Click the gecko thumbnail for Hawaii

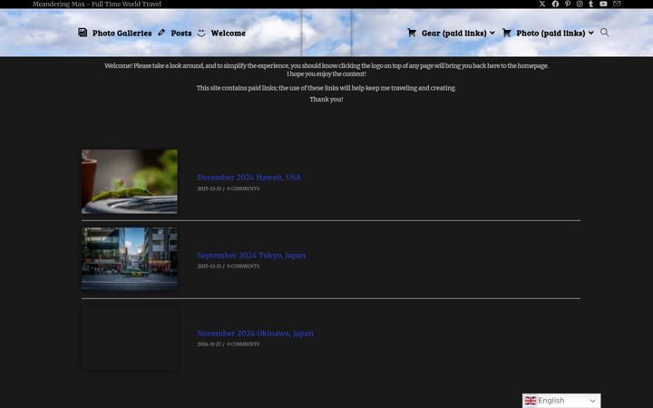pos(130,181)
